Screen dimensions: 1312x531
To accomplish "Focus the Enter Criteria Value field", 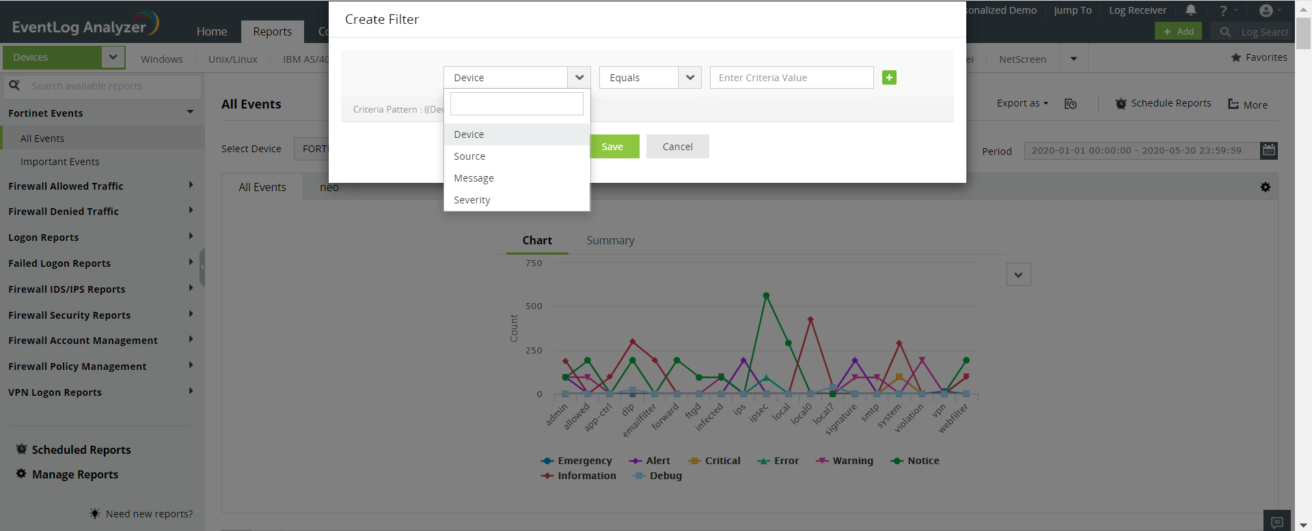I will coord(791,78).
